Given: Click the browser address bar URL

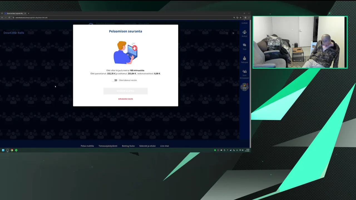Looking at the screenshot, I should (31, 17).
